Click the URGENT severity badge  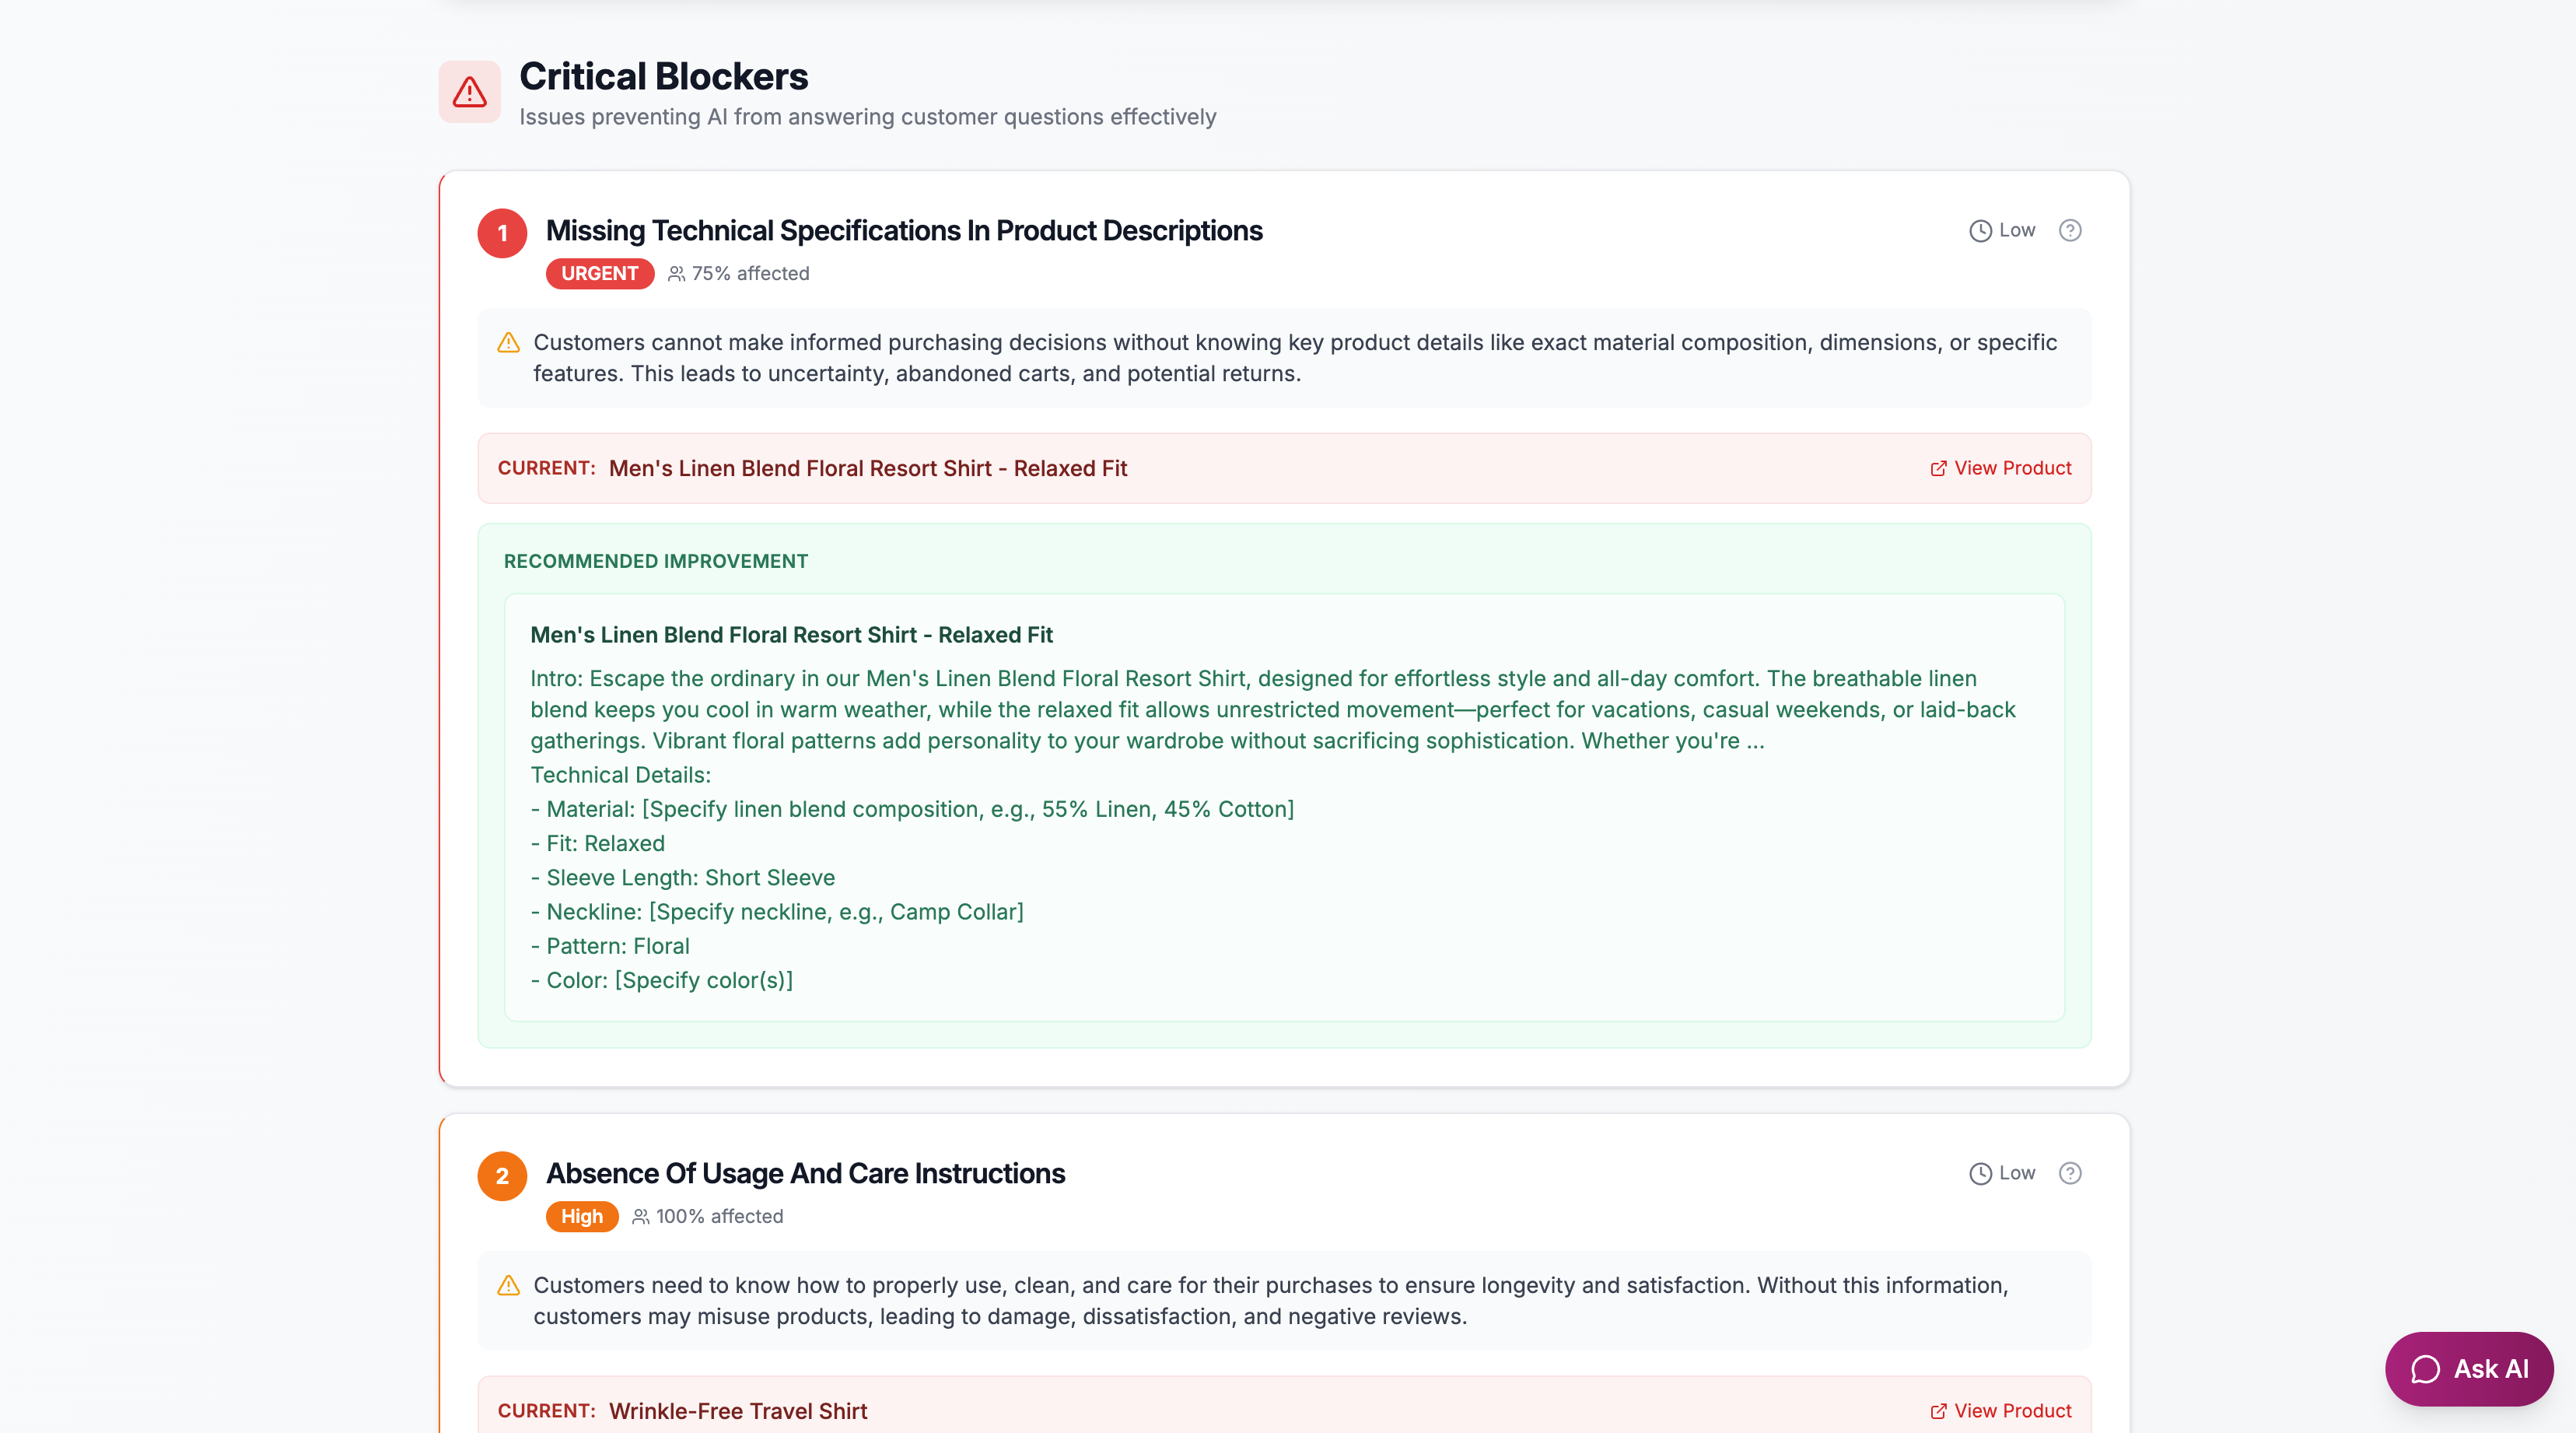pos(600,273)
